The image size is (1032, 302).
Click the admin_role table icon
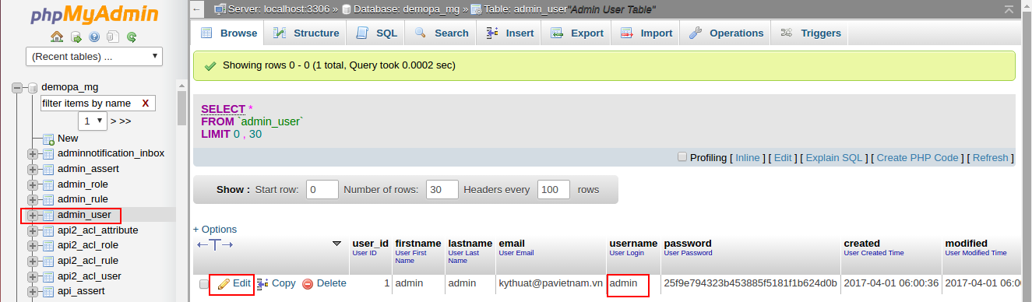[x=48, y=184]
